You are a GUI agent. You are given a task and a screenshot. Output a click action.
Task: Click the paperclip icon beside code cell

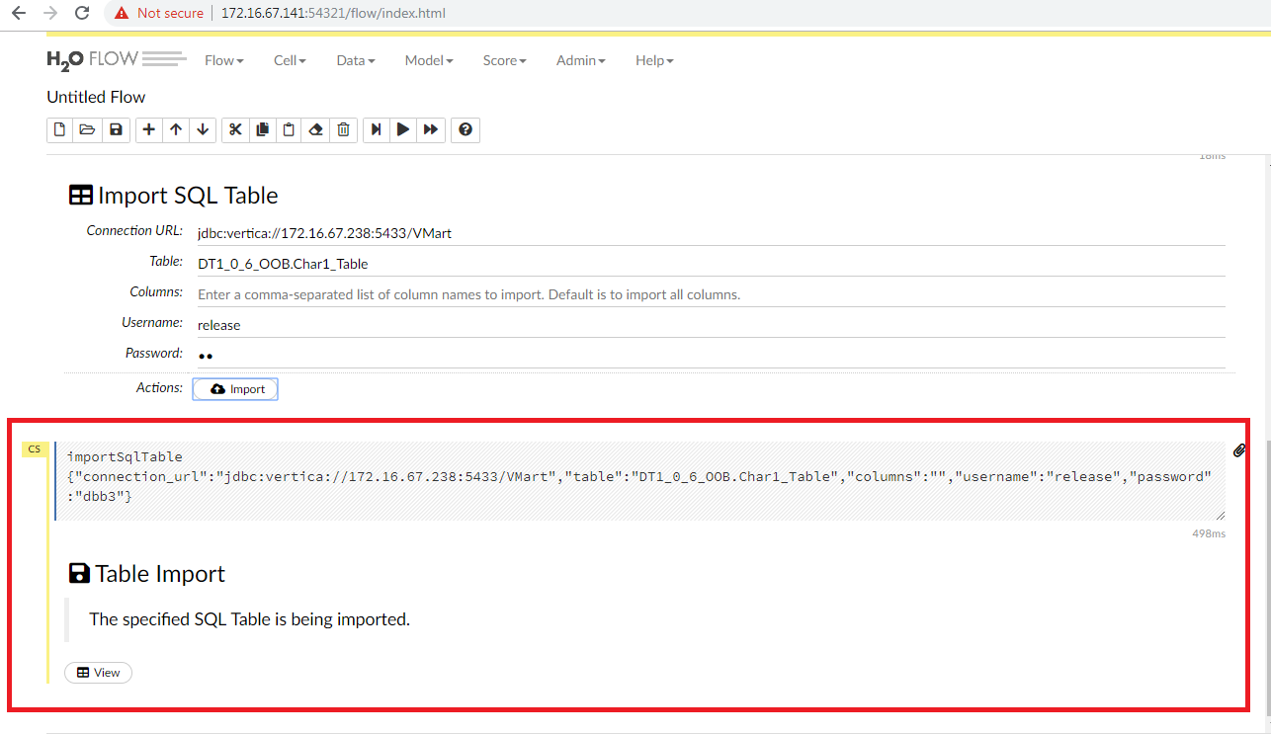pos(1239,450)
